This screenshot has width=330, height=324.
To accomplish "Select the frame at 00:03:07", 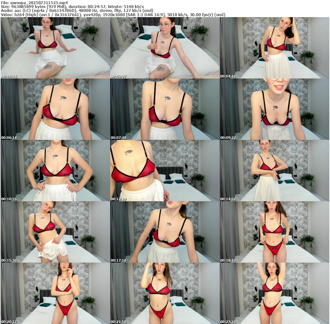I will point(165,48).
